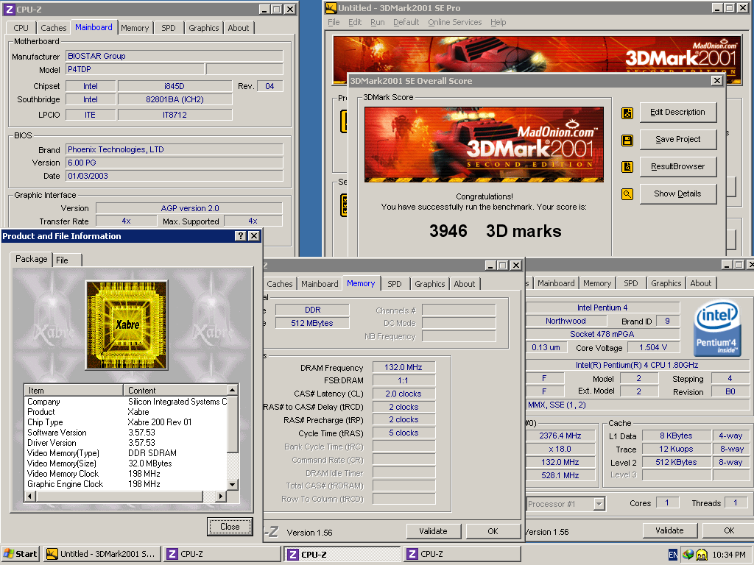Click the last CPU-Z taskbar button
754x565 pixels.
click(x=462, y=555)
